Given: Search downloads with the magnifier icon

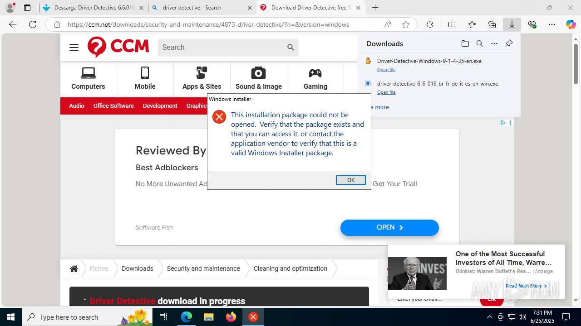Looking at the screenshot, I should point(479,43).
